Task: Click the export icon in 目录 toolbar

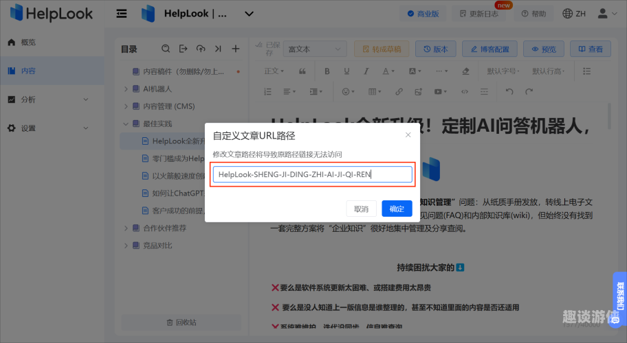Action: point(183,49)
